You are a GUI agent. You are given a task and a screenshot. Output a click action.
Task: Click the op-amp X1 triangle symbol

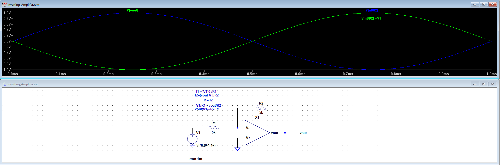[x=257, y=133]
